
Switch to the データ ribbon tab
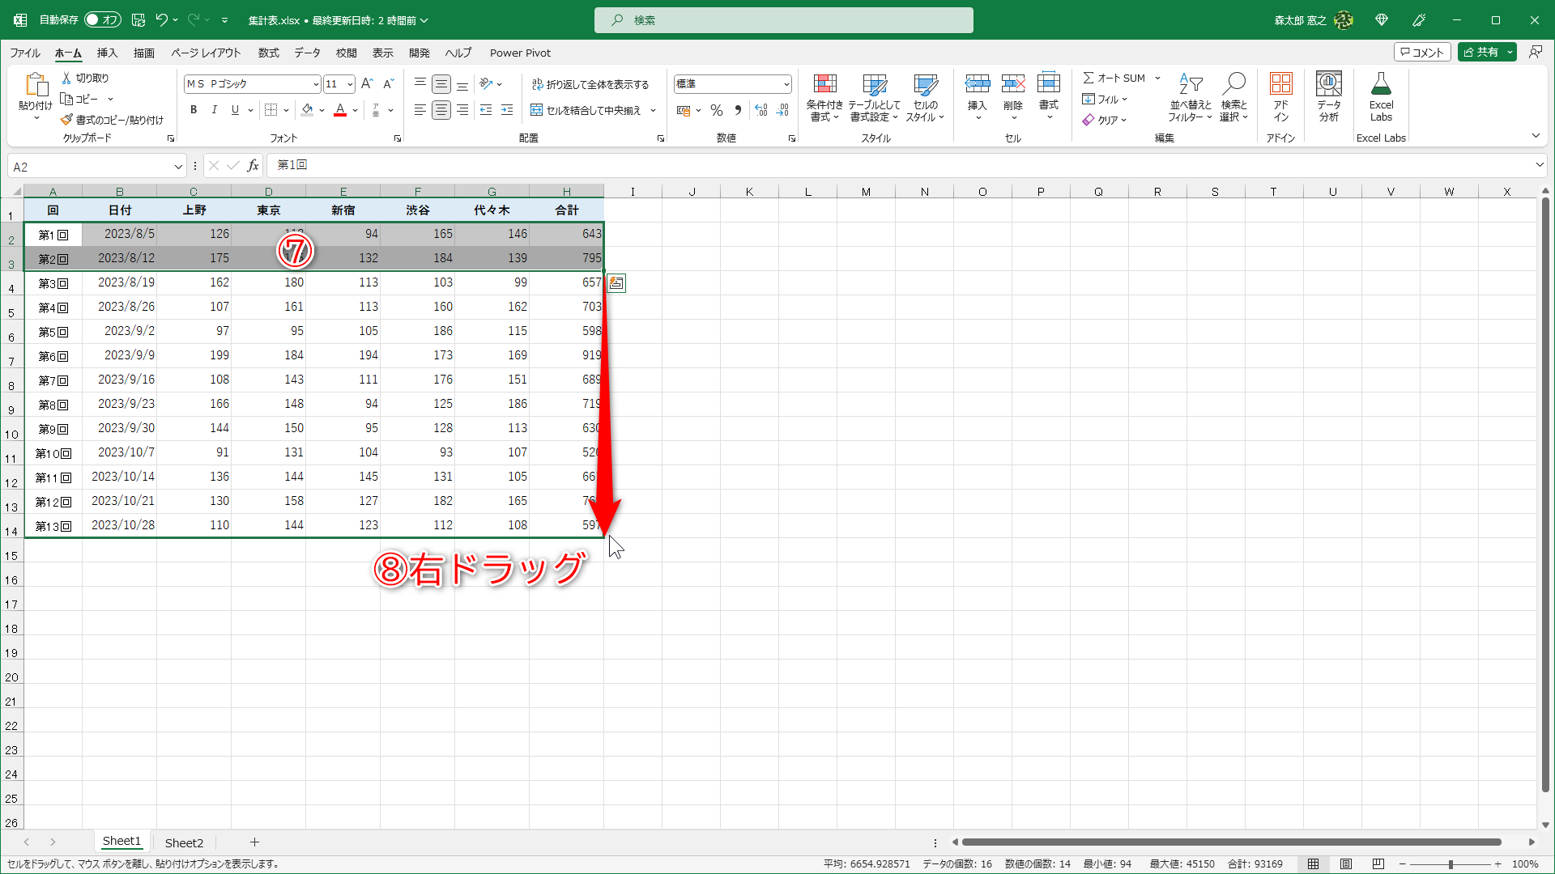pos(307,53)
